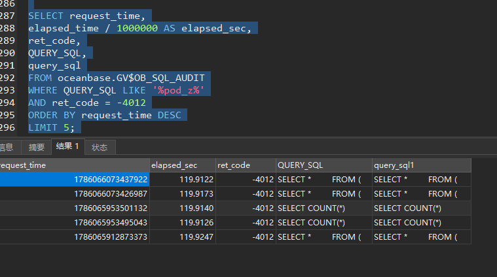Select elapsed_sec value 119.9247
Image resolution: width=497 pixels, height=277 pixels.
tap(183, 237)
